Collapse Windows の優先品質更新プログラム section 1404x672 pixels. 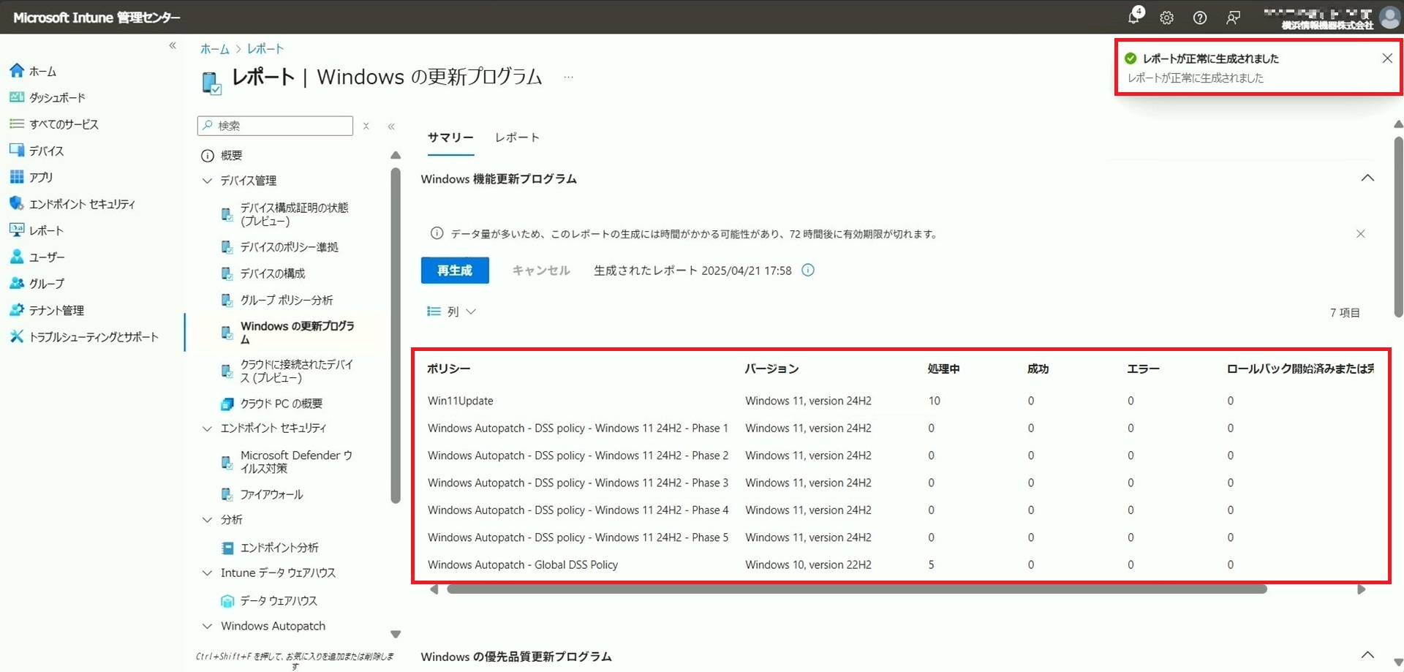click(1367, 655)
